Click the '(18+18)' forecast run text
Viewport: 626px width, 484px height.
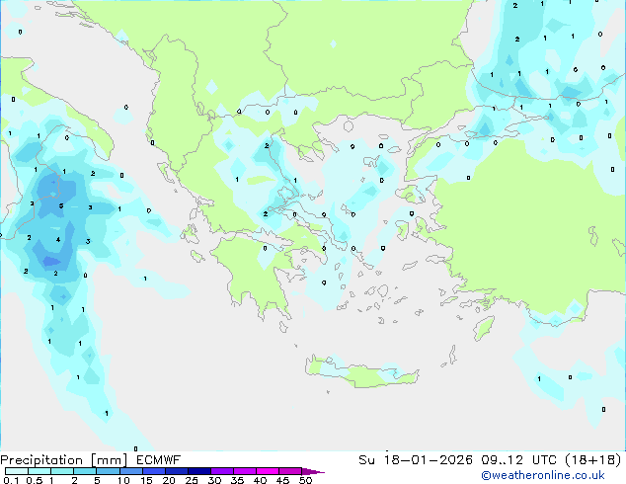pyautogui.click(x=593, y=460)
